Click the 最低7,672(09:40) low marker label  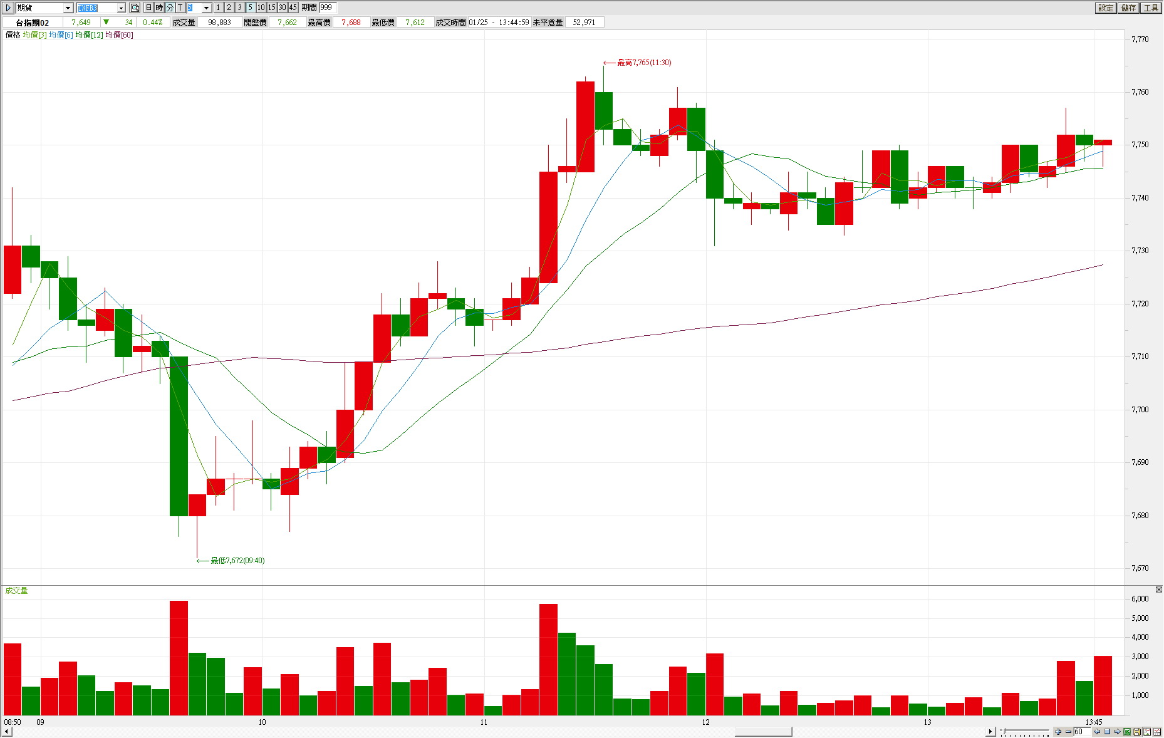click(x=237, y=561)
